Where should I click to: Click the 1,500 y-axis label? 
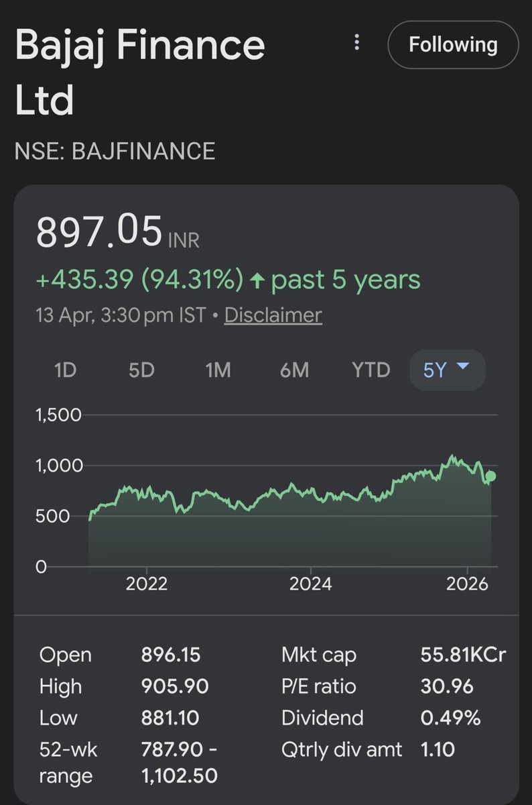tap(58, 415)
